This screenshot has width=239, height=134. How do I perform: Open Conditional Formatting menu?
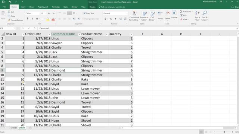pos(134,16)
